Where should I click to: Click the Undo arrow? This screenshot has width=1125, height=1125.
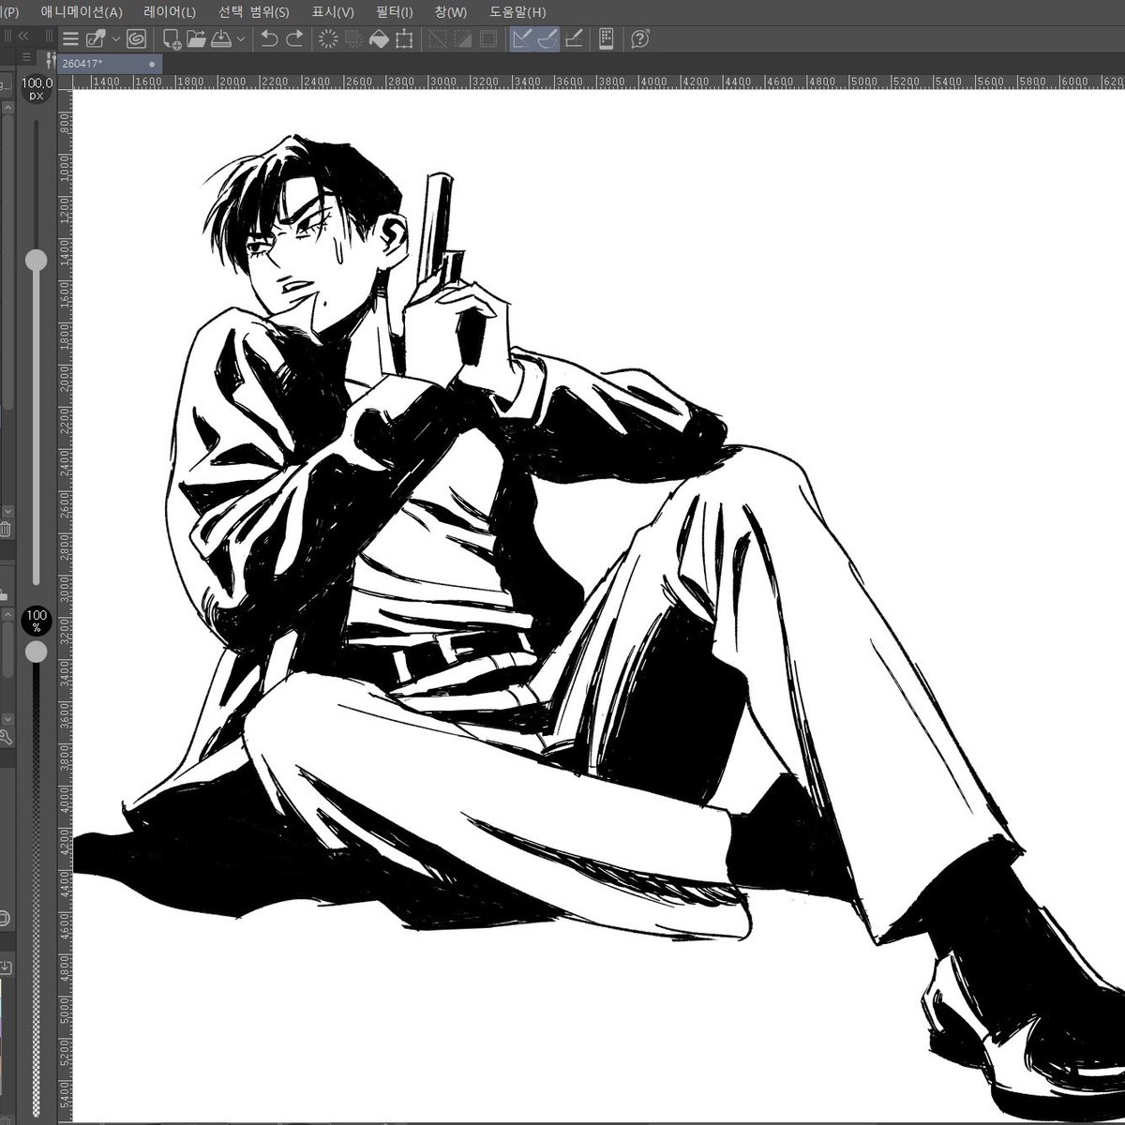click(269, 39)
